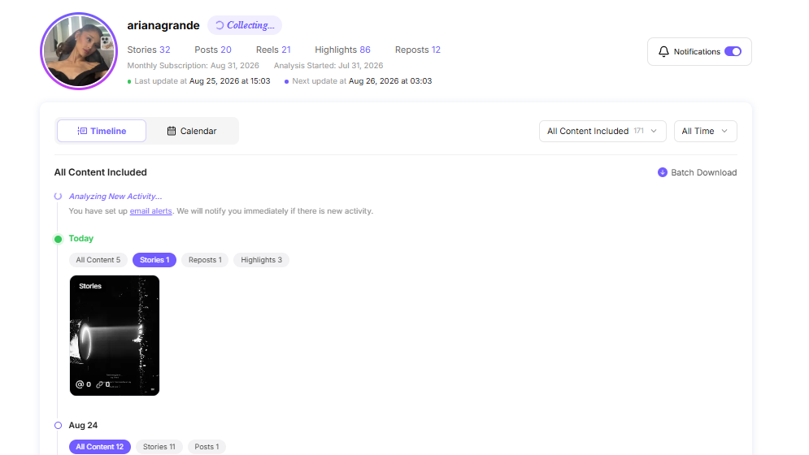Select the All Content 12 chip under Aug 24
This screenshot has width=809, height=455.
coord(99,447)
